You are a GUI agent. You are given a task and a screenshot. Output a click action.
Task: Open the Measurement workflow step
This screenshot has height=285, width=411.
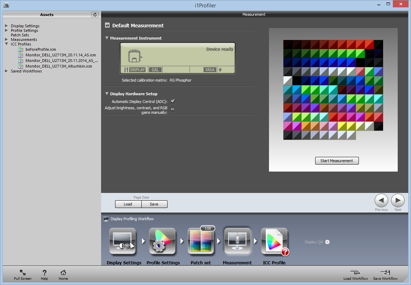[237, 242]
